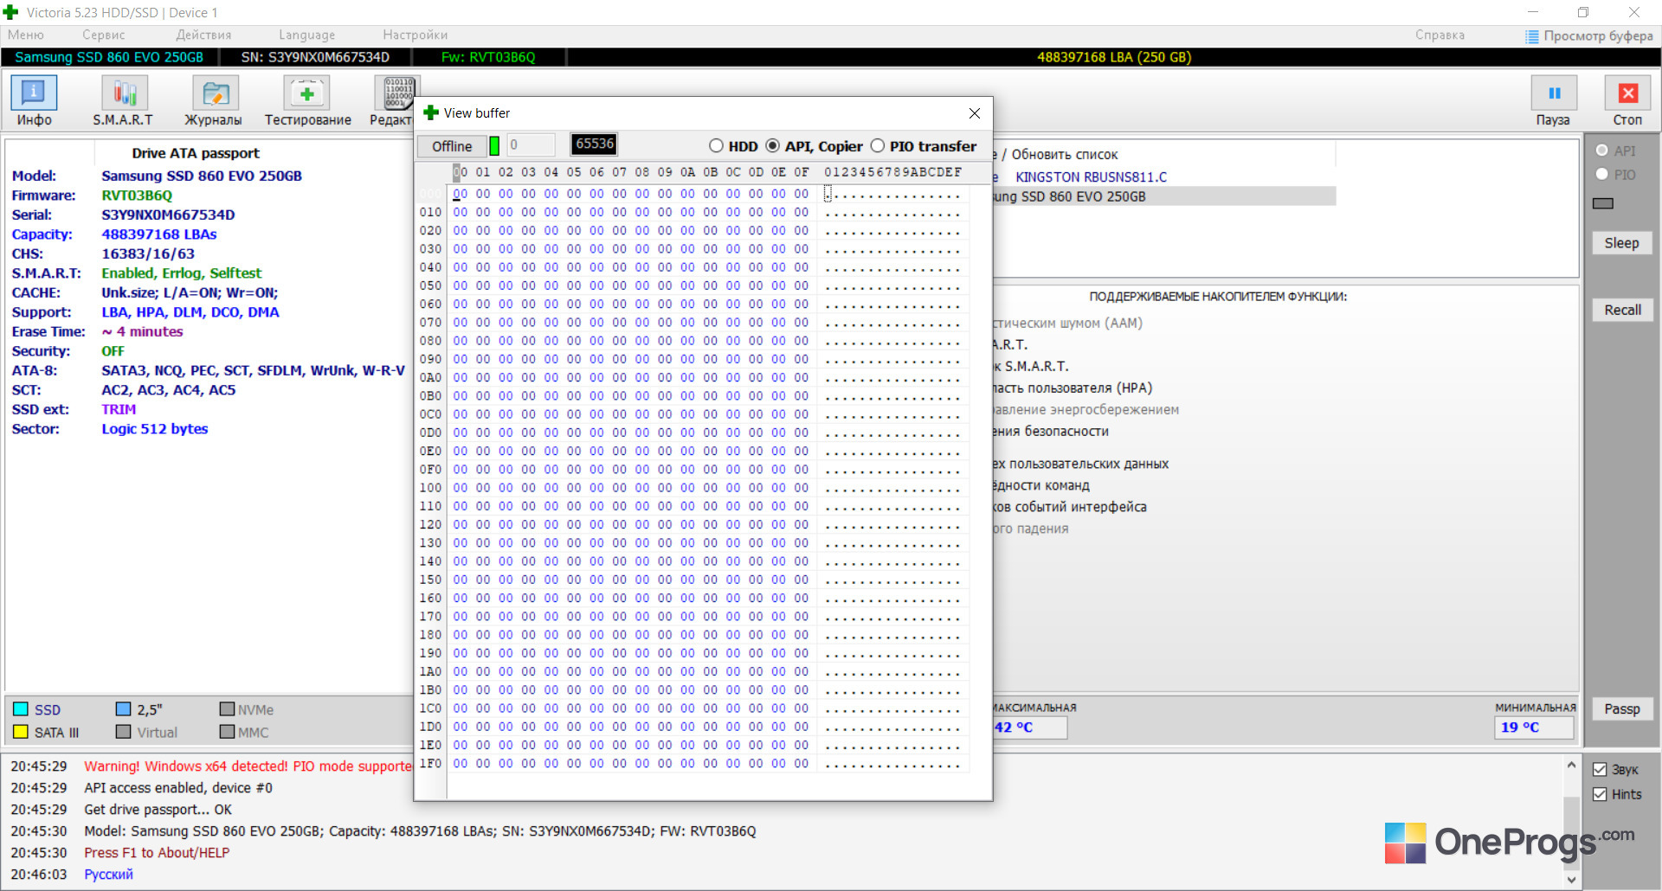Select the HDD radio button
This screenshot has height=891, width=1662.
point(716,145)
